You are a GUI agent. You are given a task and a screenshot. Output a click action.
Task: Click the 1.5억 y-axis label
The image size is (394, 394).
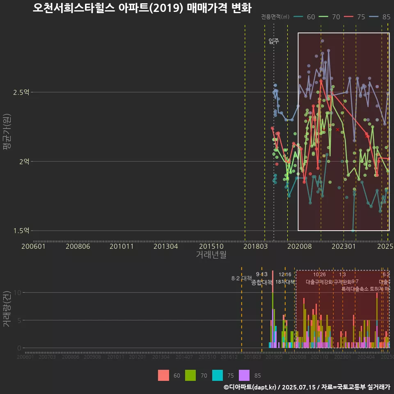21,230
